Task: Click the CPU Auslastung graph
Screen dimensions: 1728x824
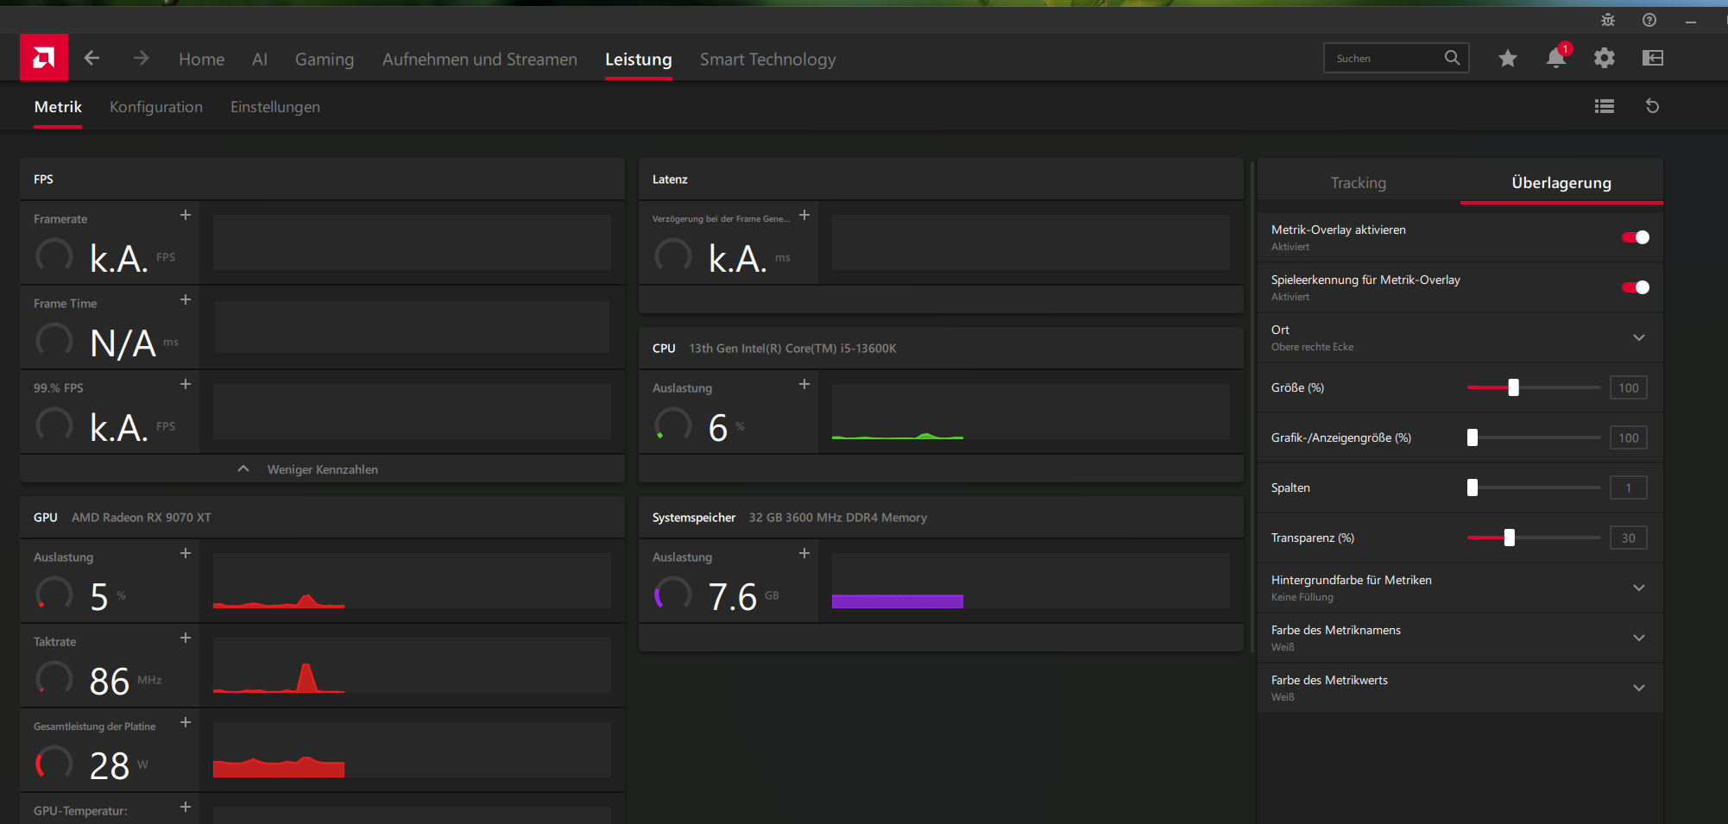Action: click(x=1031, y=412)
